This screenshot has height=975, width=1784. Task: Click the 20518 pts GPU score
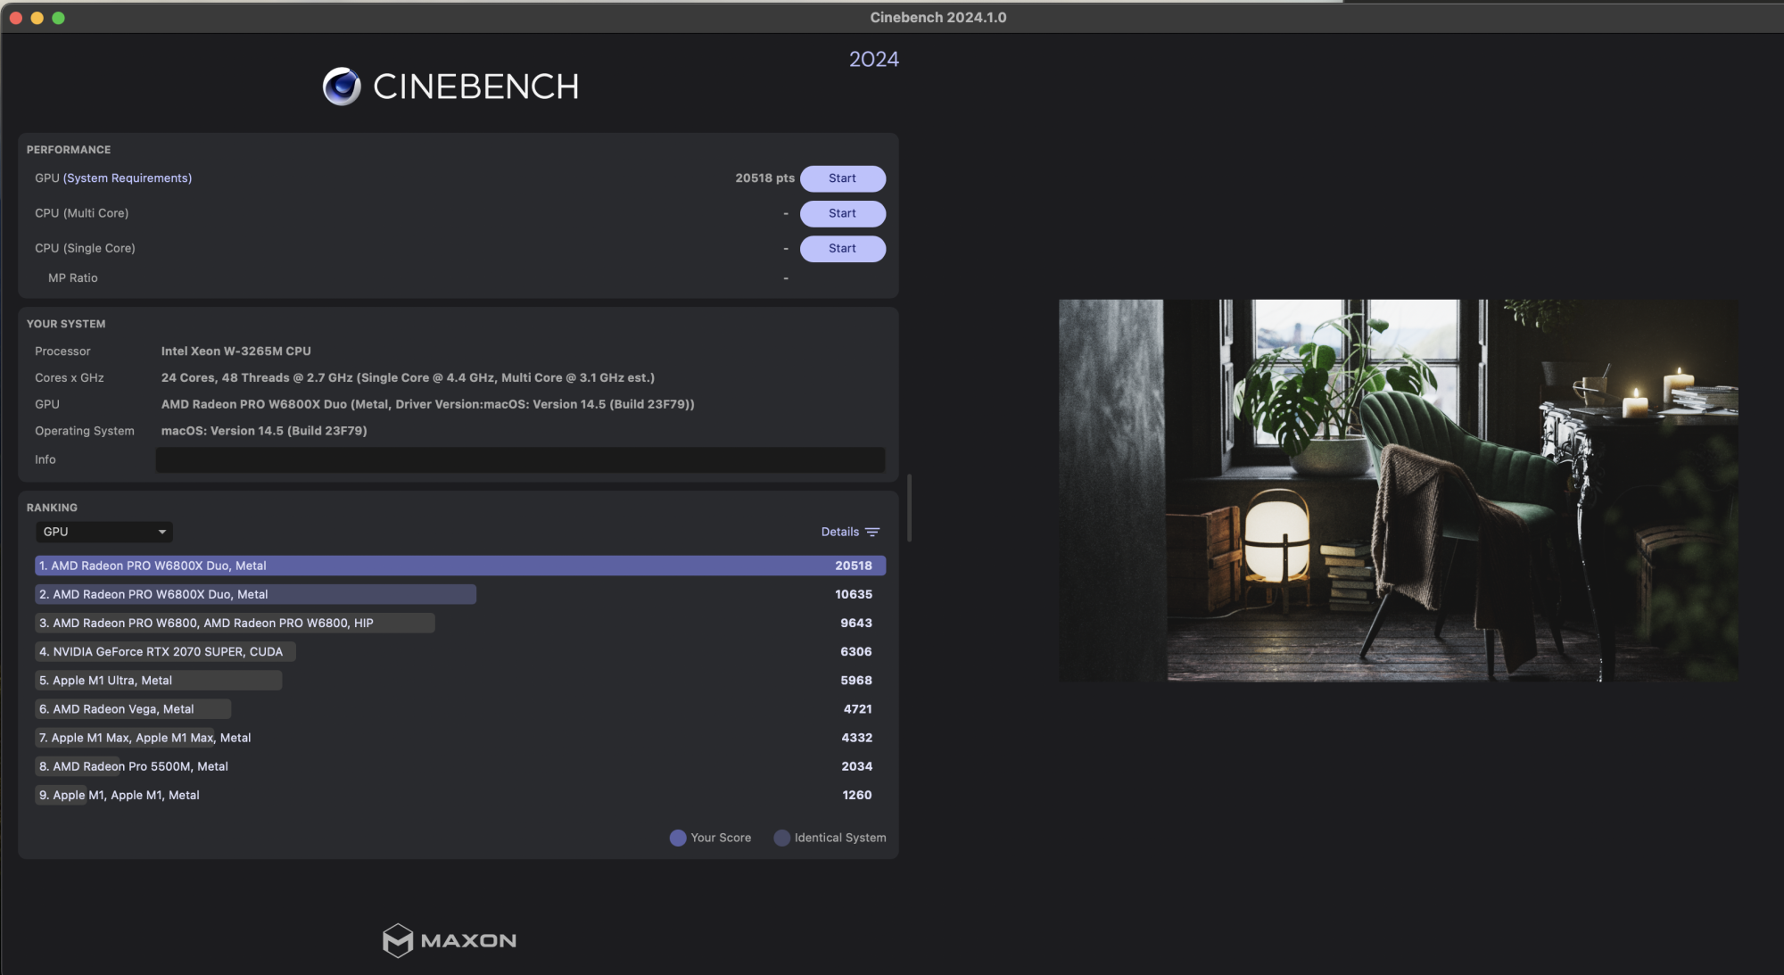click(764, 178)
